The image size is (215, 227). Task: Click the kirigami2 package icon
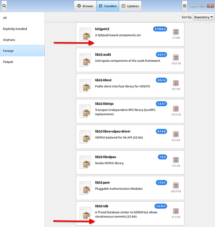[85, 35]
